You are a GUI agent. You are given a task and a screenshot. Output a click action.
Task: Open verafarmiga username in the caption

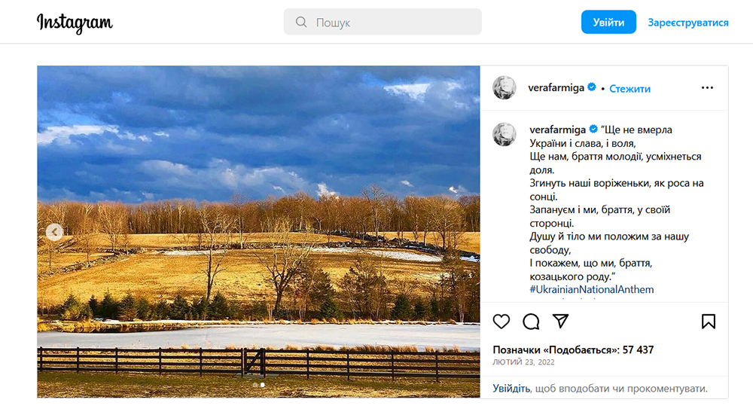click(x=557, y=130)
